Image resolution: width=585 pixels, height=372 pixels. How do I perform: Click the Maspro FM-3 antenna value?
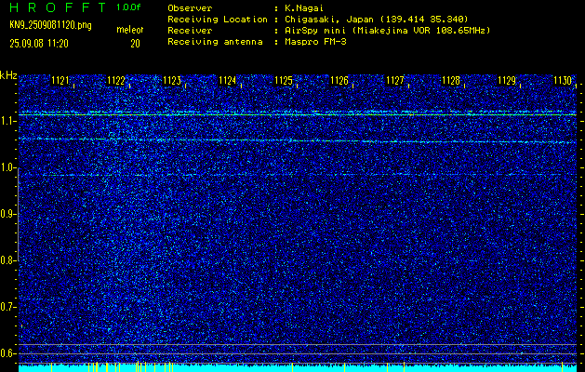click(x=315, y=42)
